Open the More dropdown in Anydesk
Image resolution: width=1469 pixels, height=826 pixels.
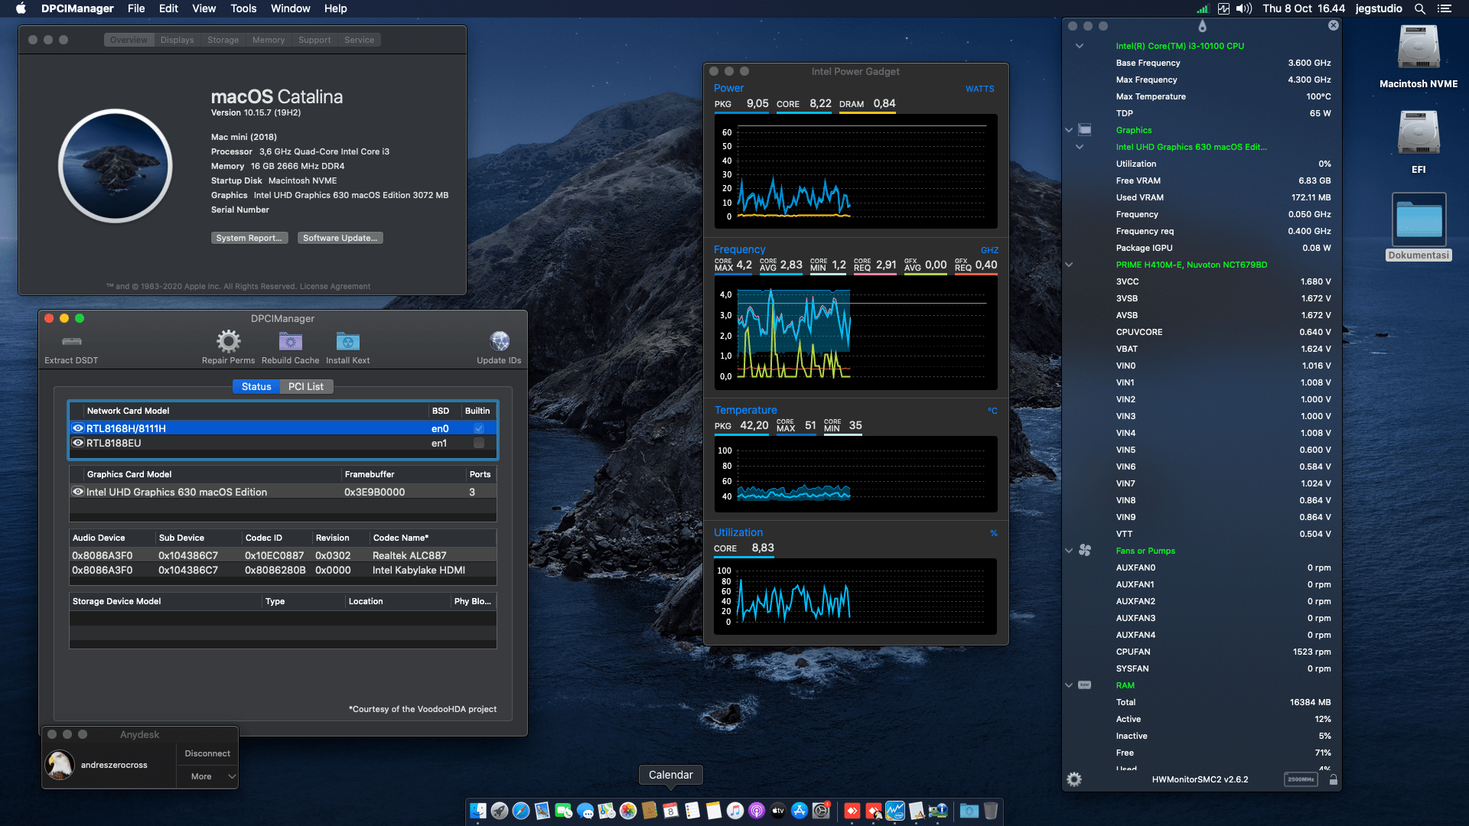coord(207,776)
